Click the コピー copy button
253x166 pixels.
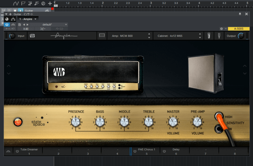tap(42, 29)
